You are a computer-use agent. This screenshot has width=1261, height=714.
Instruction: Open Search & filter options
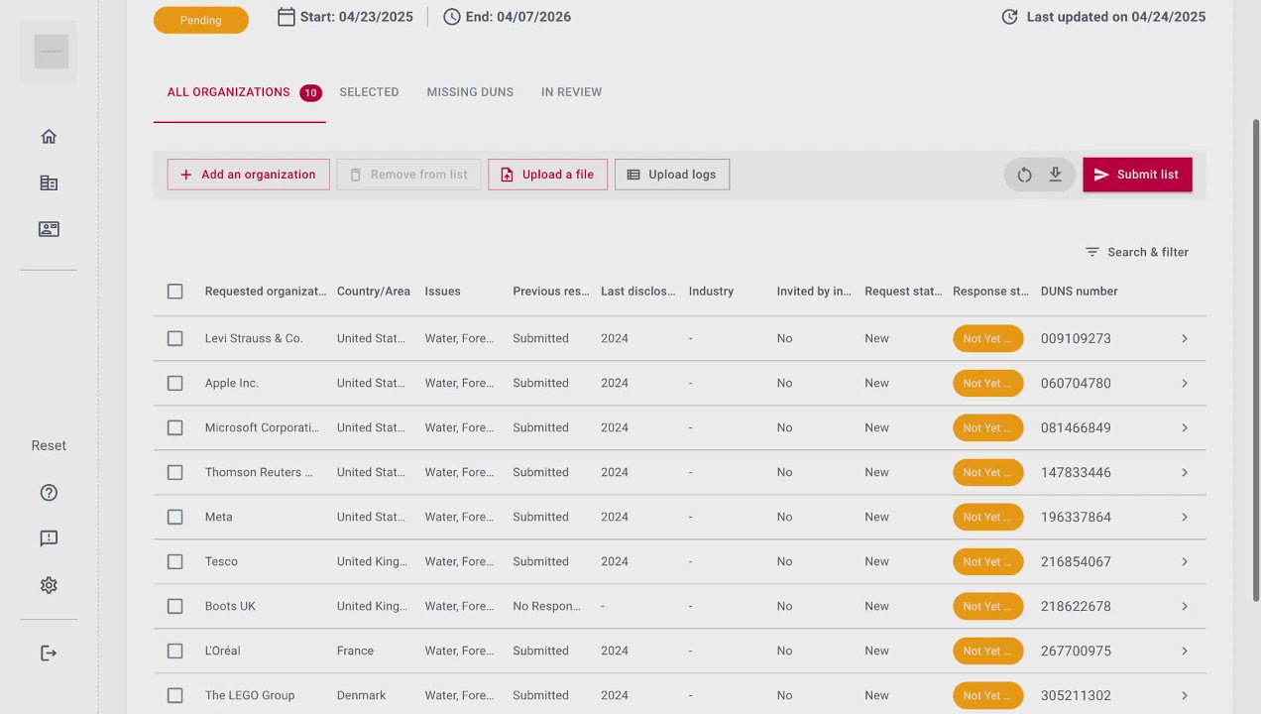pos(1136,252)
